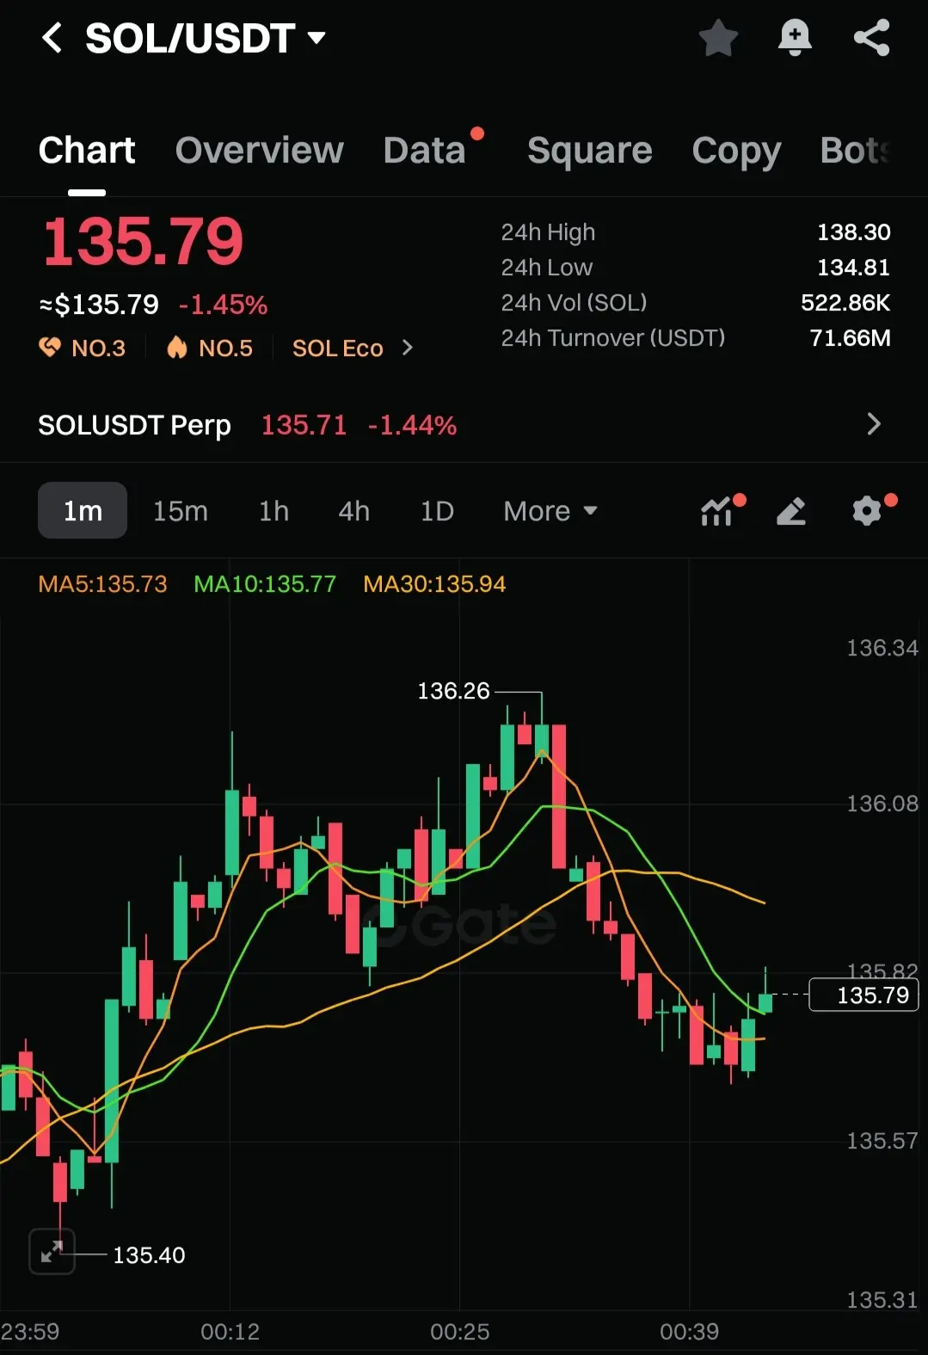Tap the NO.3 popularity ranking badge
This screenshot has height=1355, width=928.
tap(83, 348)
